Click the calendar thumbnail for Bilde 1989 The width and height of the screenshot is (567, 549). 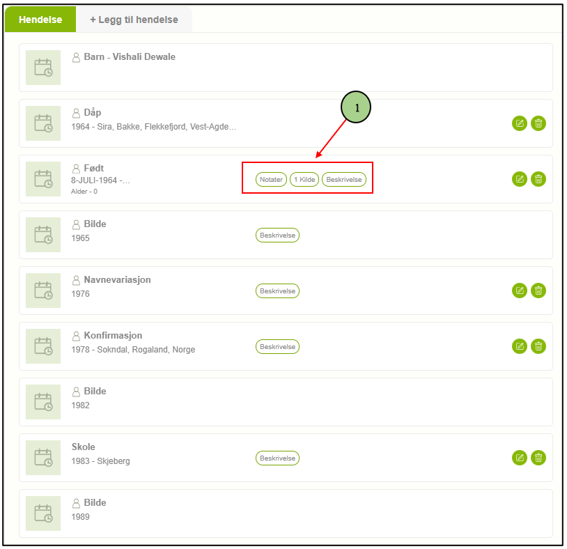(43, 513)
